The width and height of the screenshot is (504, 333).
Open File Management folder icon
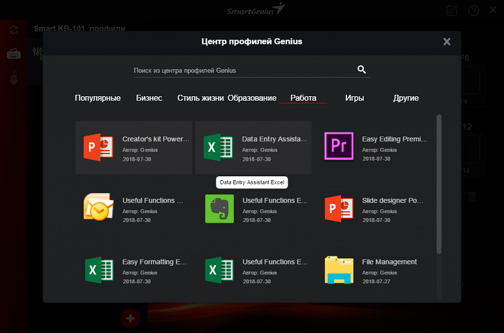point(339,270)
